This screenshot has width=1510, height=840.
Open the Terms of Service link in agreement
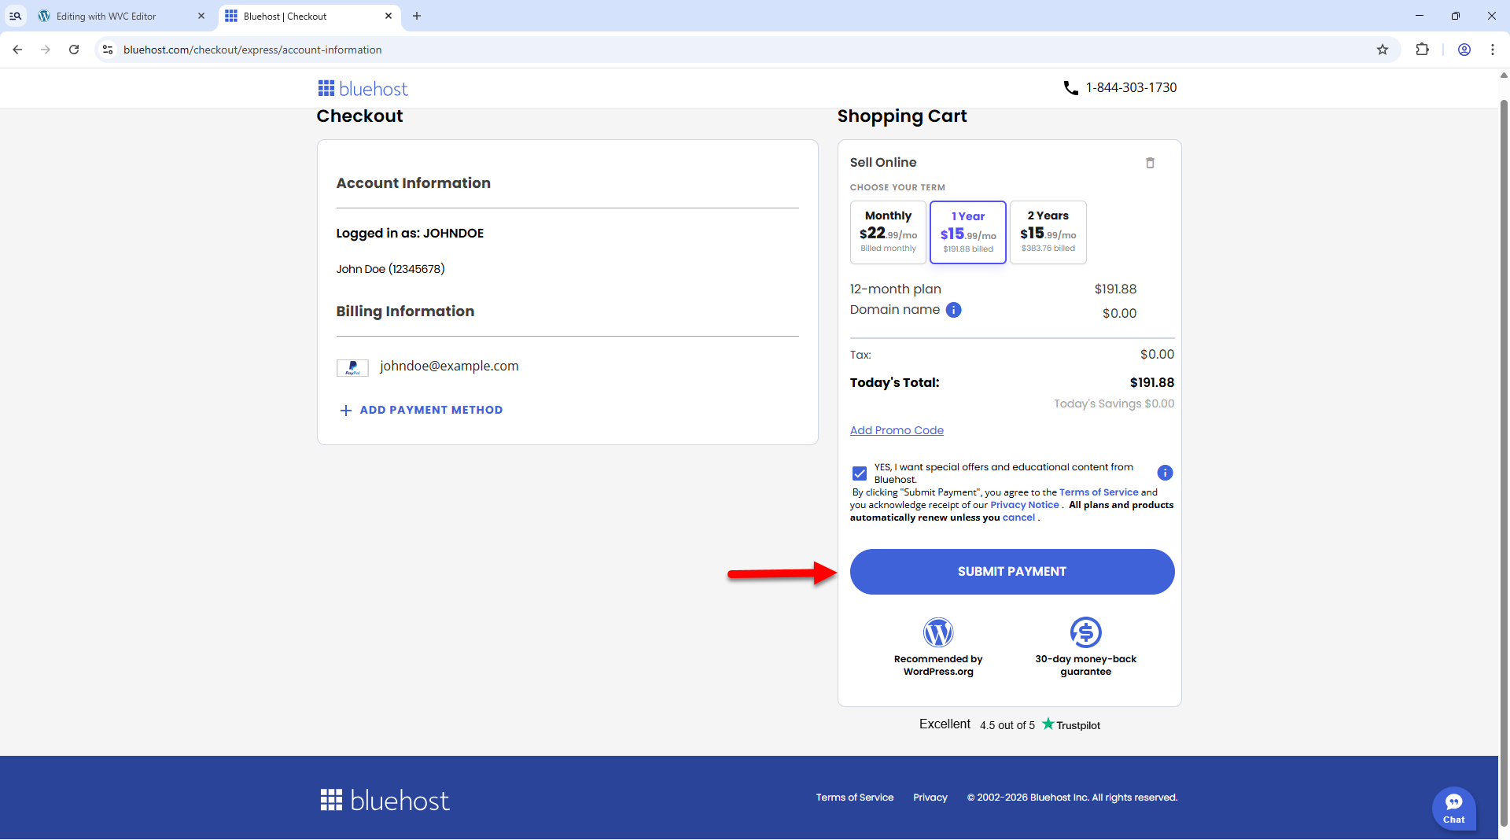pyautogui.click(x=1099, y=492)
